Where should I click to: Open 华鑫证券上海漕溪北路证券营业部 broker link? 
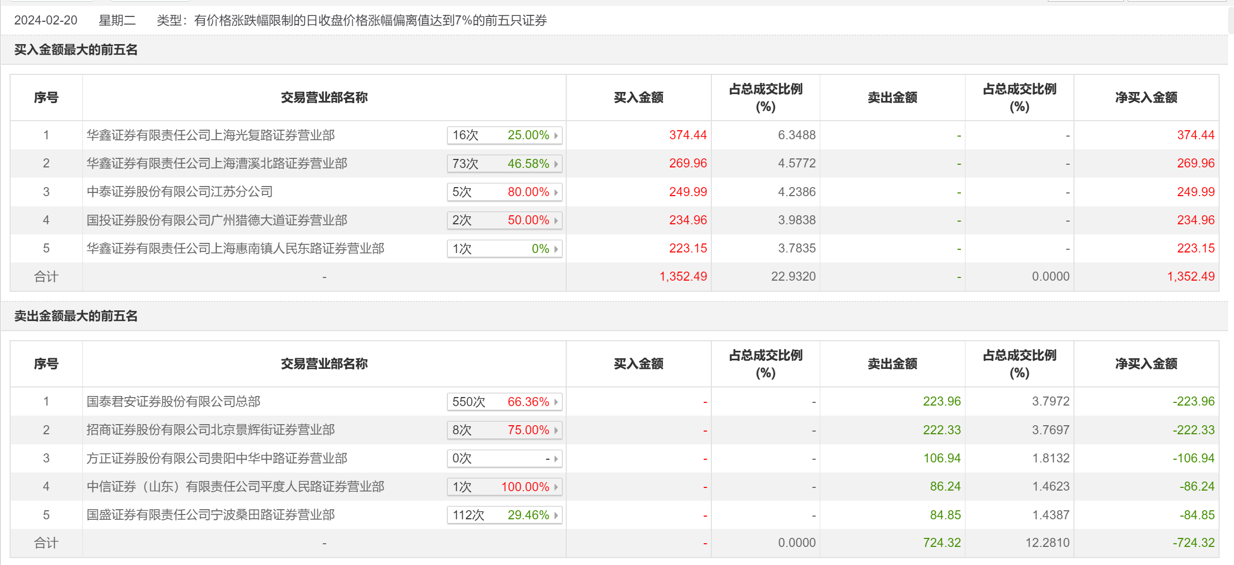[x=216, y=163]
